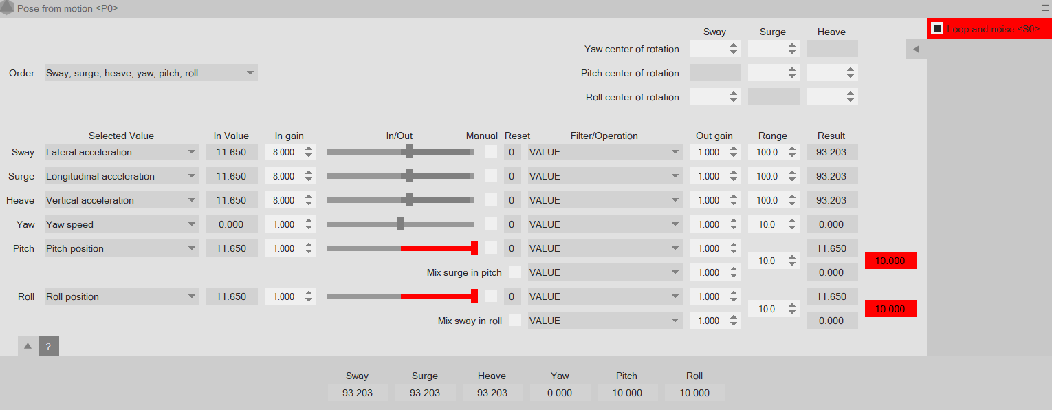Toggle the Loop and noise checkbox

pyautogui.click(x=937, y=29)
